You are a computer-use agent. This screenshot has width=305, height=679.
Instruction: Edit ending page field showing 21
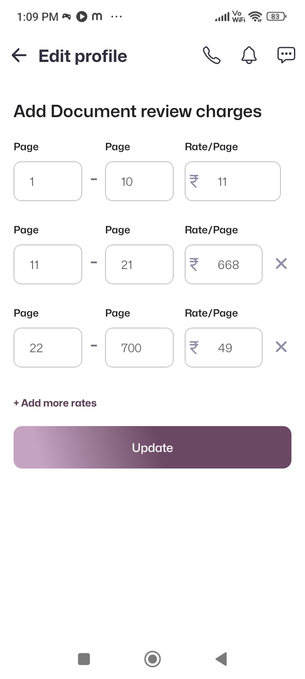pyautogui.click(x=139, y=264)
